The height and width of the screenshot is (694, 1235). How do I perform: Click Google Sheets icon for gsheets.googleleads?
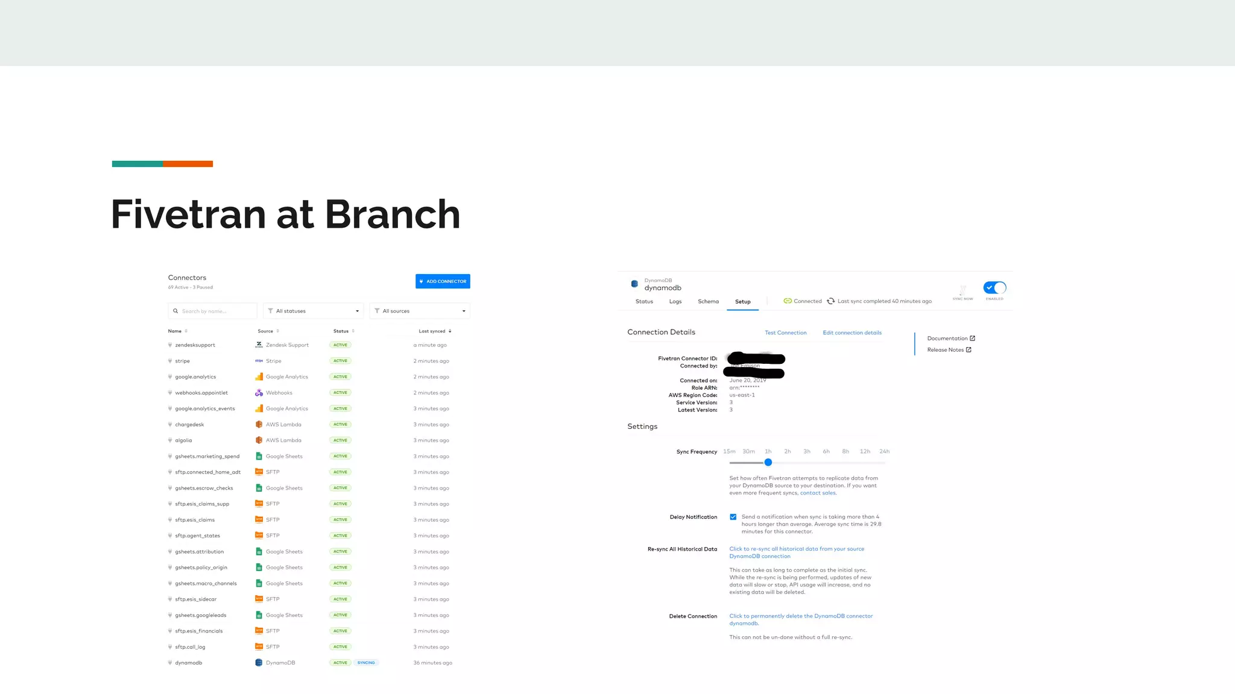259,615
